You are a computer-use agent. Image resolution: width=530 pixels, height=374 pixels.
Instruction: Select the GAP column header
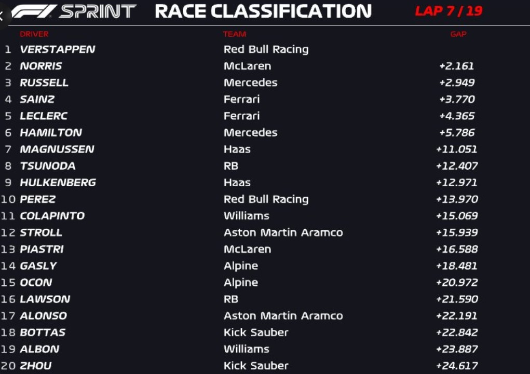point(458,34)
